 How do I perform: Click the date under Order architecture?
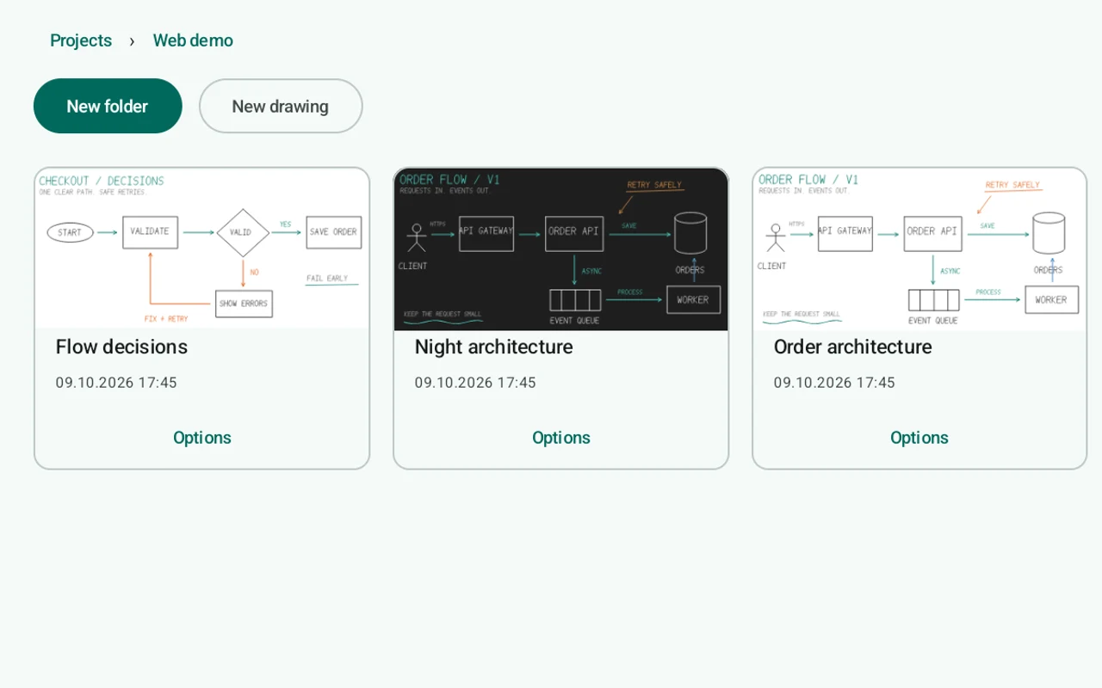(x=834, y=383)
